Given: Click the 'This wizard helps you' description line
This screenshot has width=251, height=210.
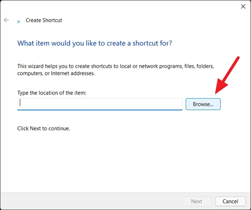Looking at the screenshot, I should [x=115, y=66].
